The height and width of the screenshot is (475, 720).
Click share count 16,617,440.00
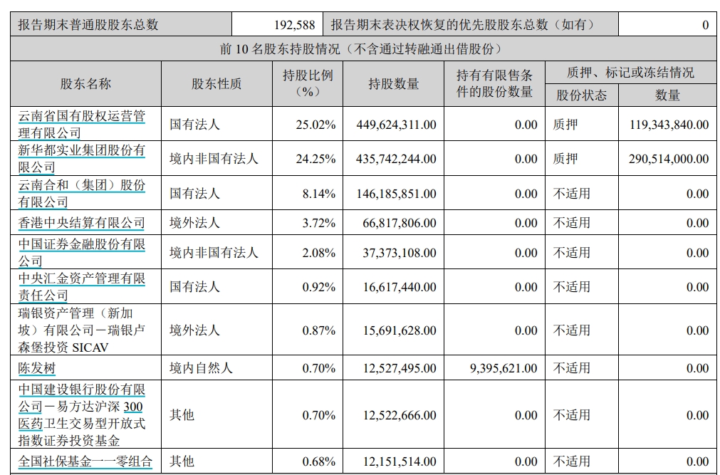[x=400, y=287]
